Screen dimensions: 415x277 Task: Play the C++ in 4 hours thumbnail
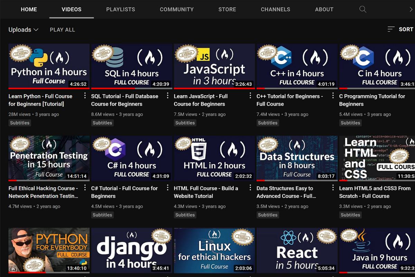(297, 66)
